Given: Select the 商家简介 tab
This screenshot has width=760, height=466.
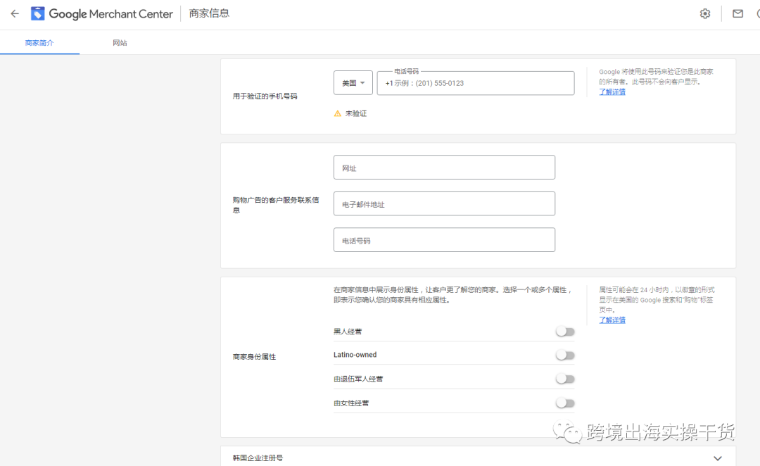Looking at the screenshot, I should click(x=39, y=42).
